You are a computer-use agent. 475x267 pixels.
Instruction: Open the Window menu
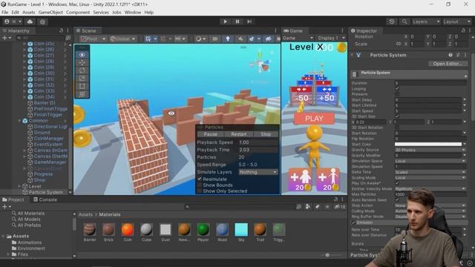coord(133,12)
